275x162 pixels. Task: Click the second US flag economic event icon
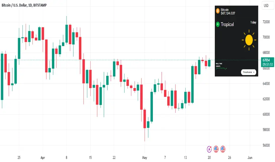(x=223, y=149)
